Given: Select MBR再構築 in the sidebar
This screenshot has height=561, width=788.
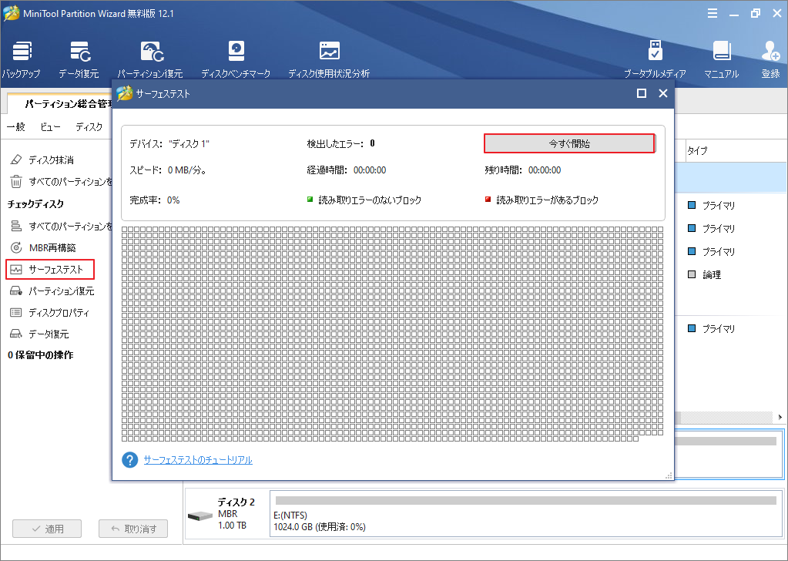Looking at the screenshot, I should (x=54, y=247).
